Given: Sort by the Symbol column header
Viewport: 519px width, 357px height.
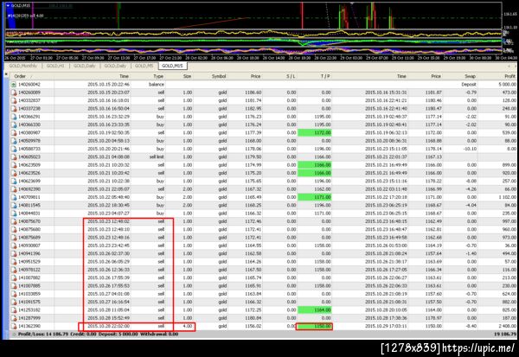Looking at the screenshot, I should pyautogui.click(x=219, y=76).
